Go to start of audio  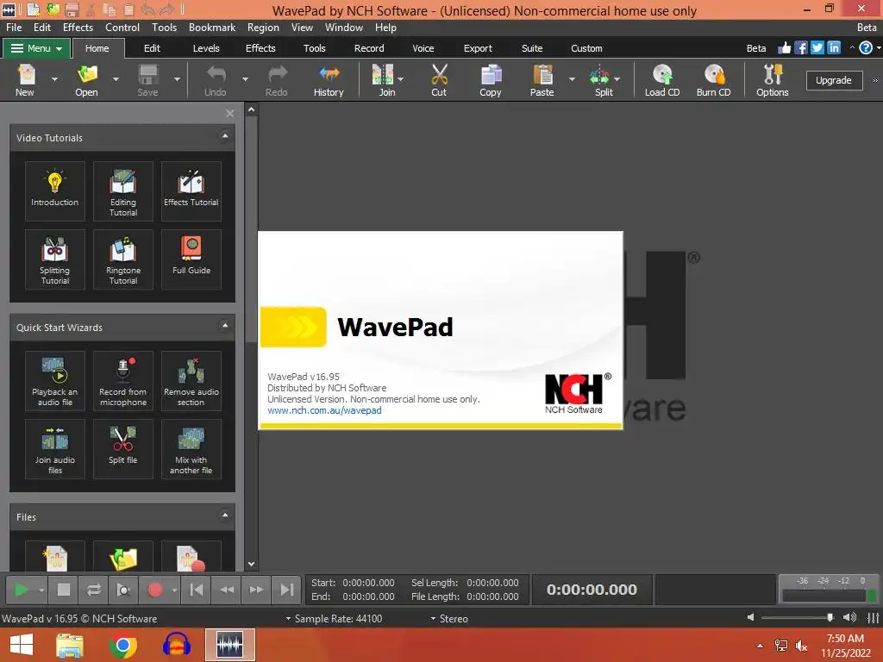pos(197,590)
